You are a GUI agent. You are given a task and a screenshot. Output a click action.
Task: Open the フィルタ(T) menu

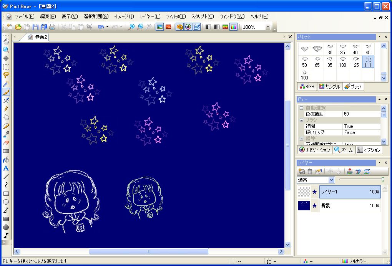(176, 17)
